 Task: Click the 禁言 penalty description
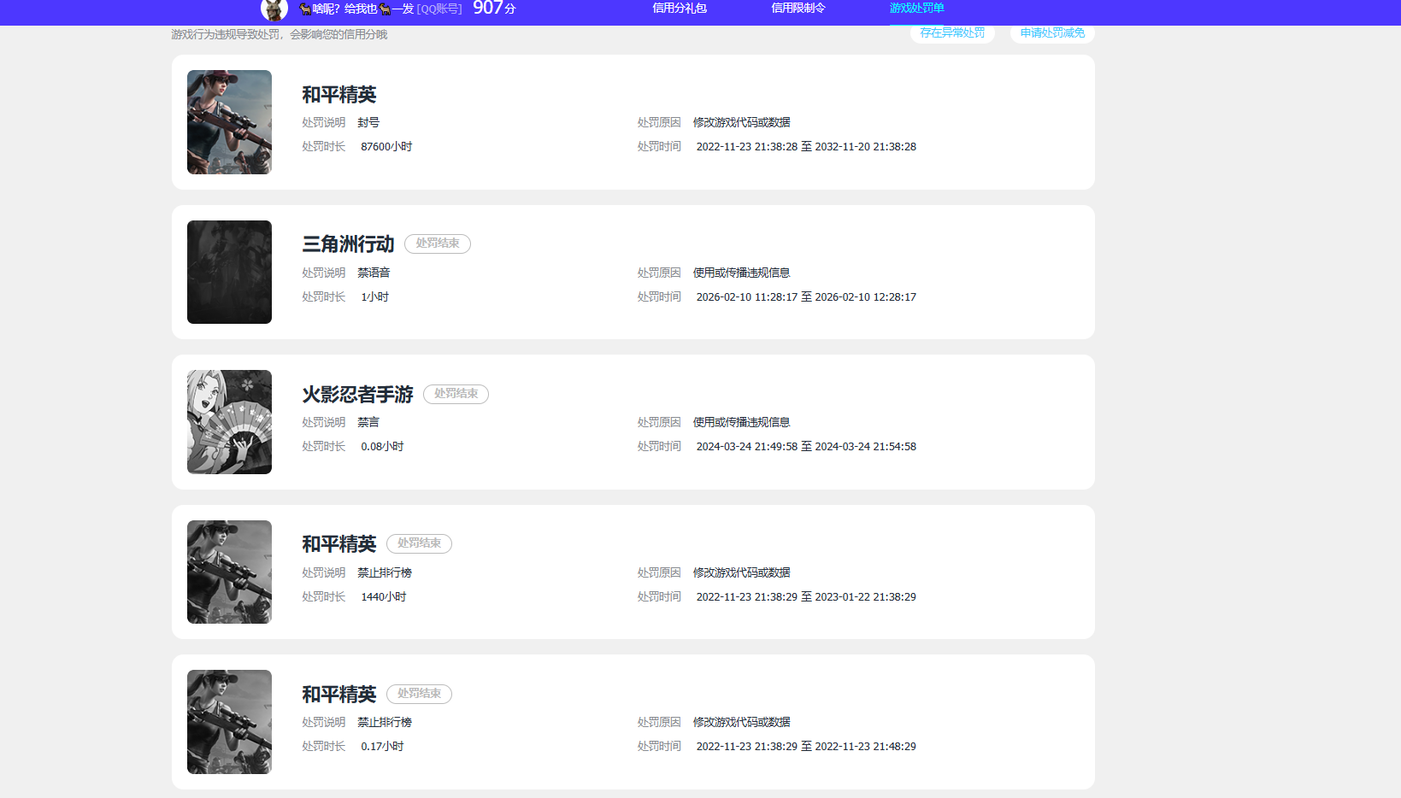(x=368, y=423)
